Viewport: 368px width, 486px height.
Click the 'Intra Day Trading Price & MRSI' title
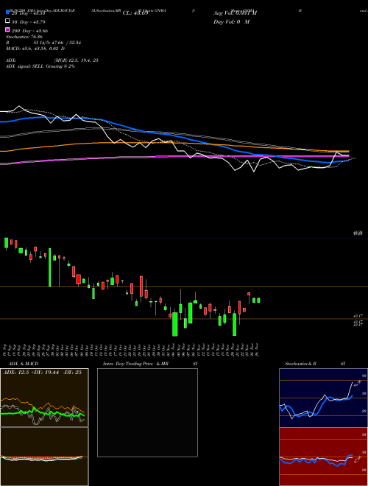[150, 364]
